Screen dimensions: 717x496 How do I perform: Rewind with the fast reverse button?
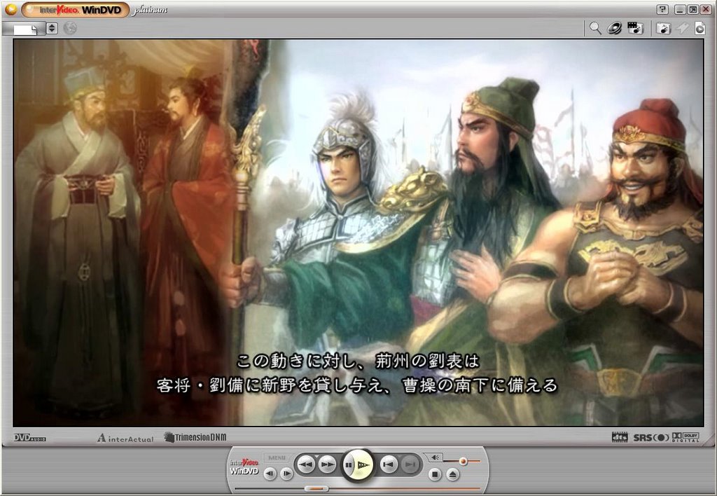(x=305, y=464)
